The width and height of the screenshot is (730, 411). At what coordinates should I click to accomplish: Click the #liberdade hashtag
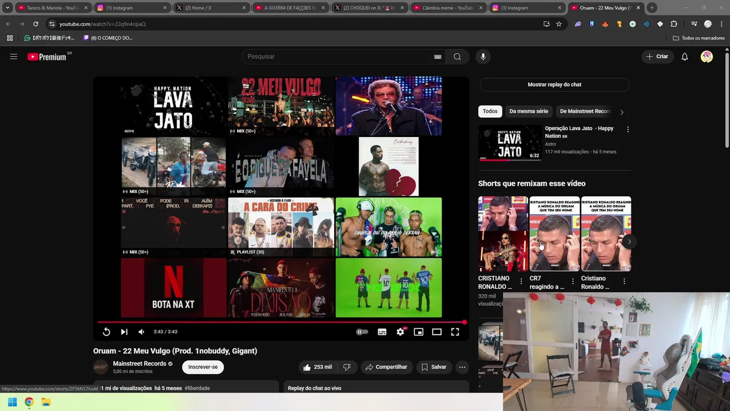click(197, 388)
